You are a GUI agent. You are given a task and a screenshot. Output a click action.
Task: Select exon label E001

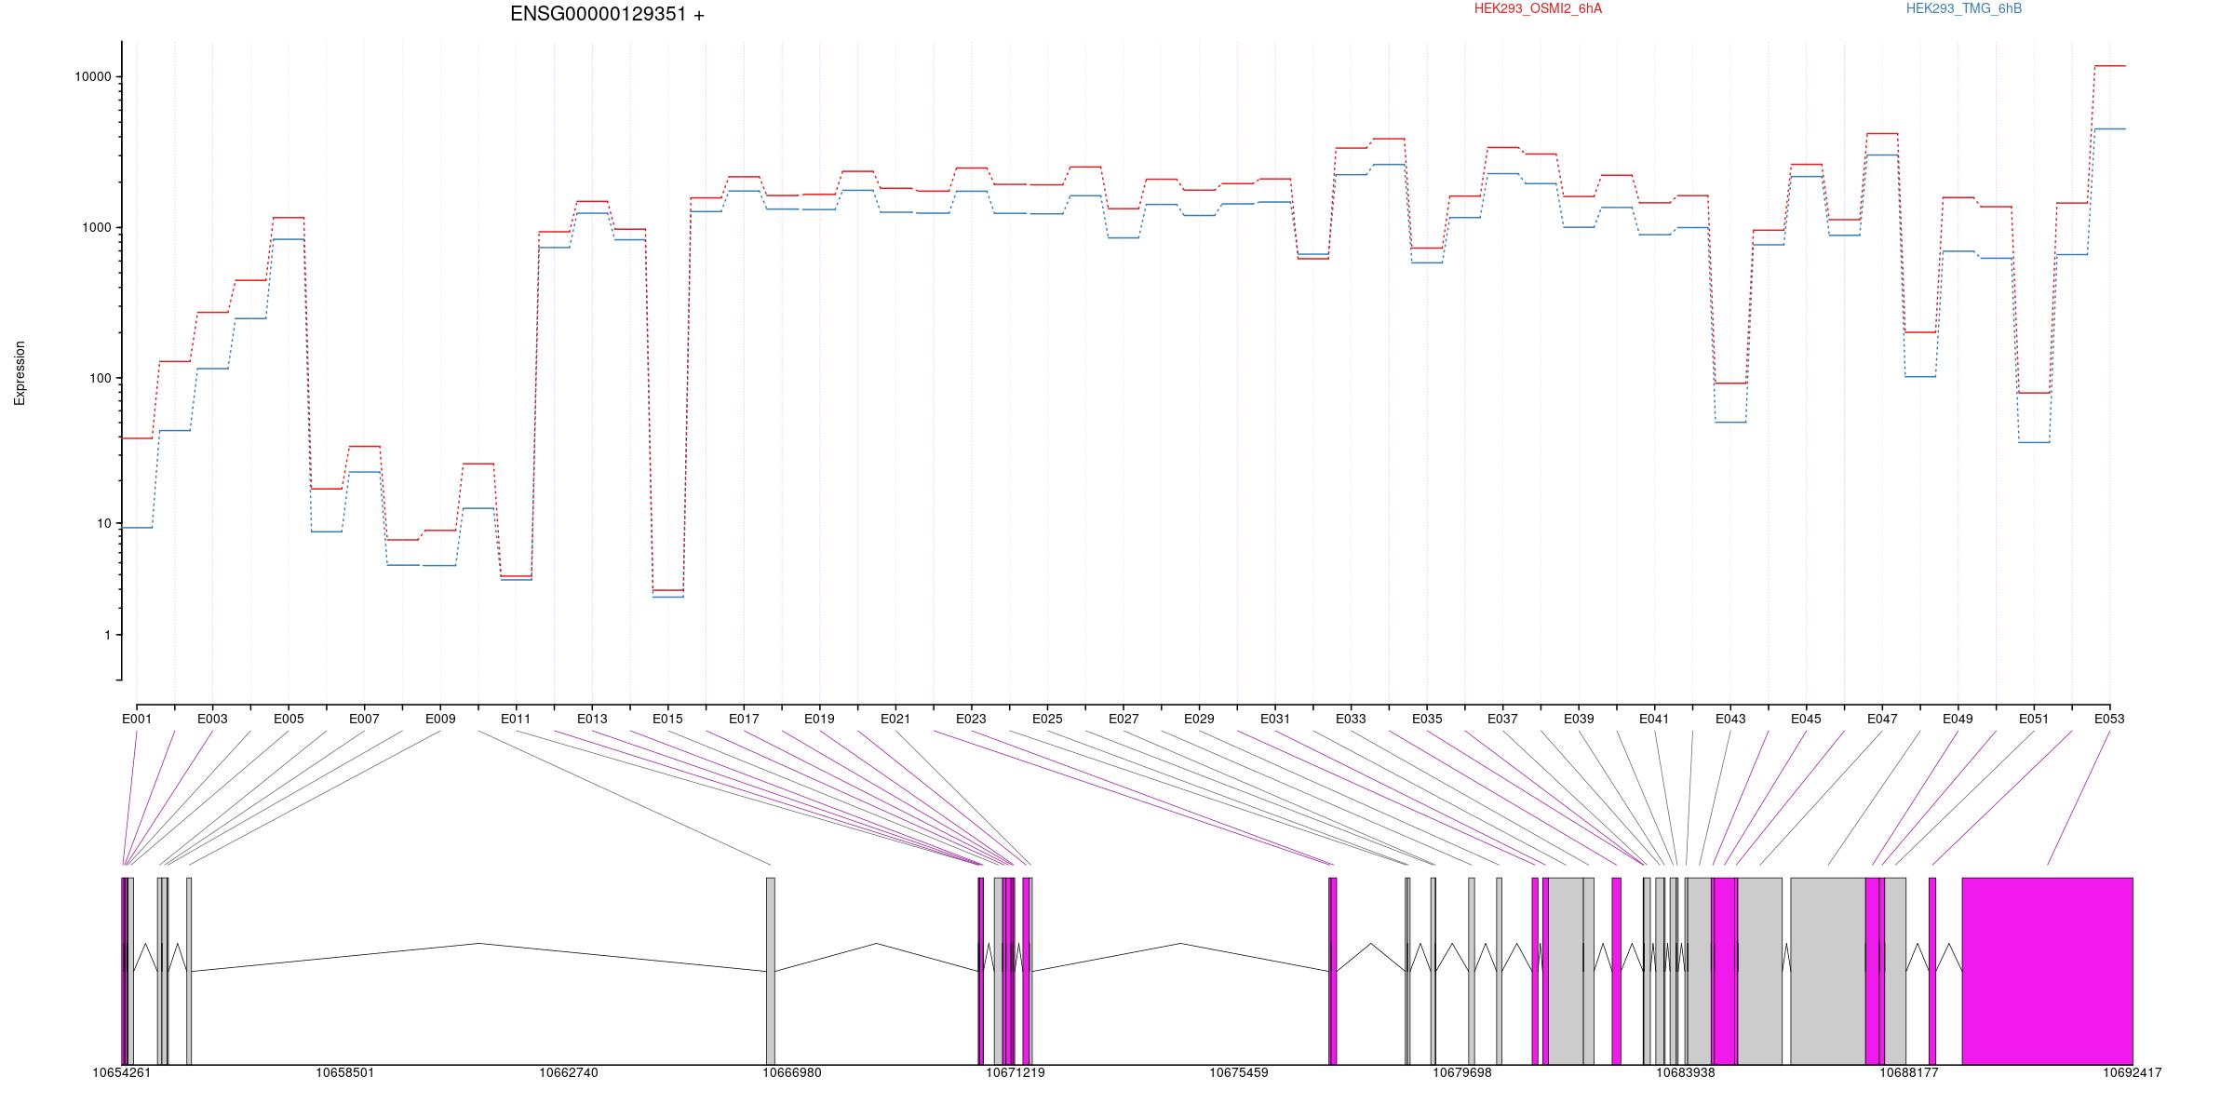pyautogui.click(x=137, y=719)
